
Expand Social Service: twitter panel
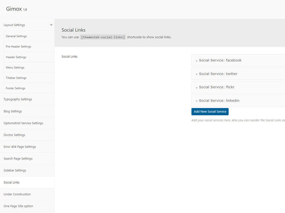tap(218, 74)
